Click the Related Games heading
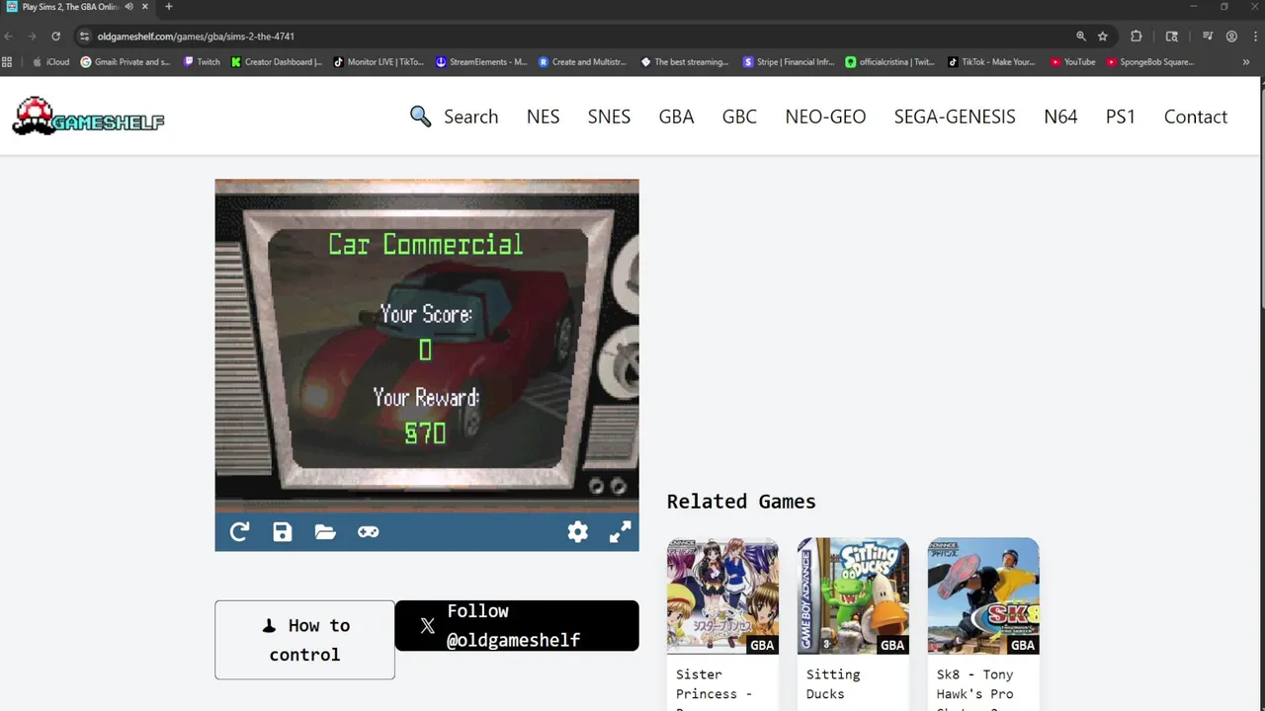The image size is (1265, 711). tap(741, 502)
